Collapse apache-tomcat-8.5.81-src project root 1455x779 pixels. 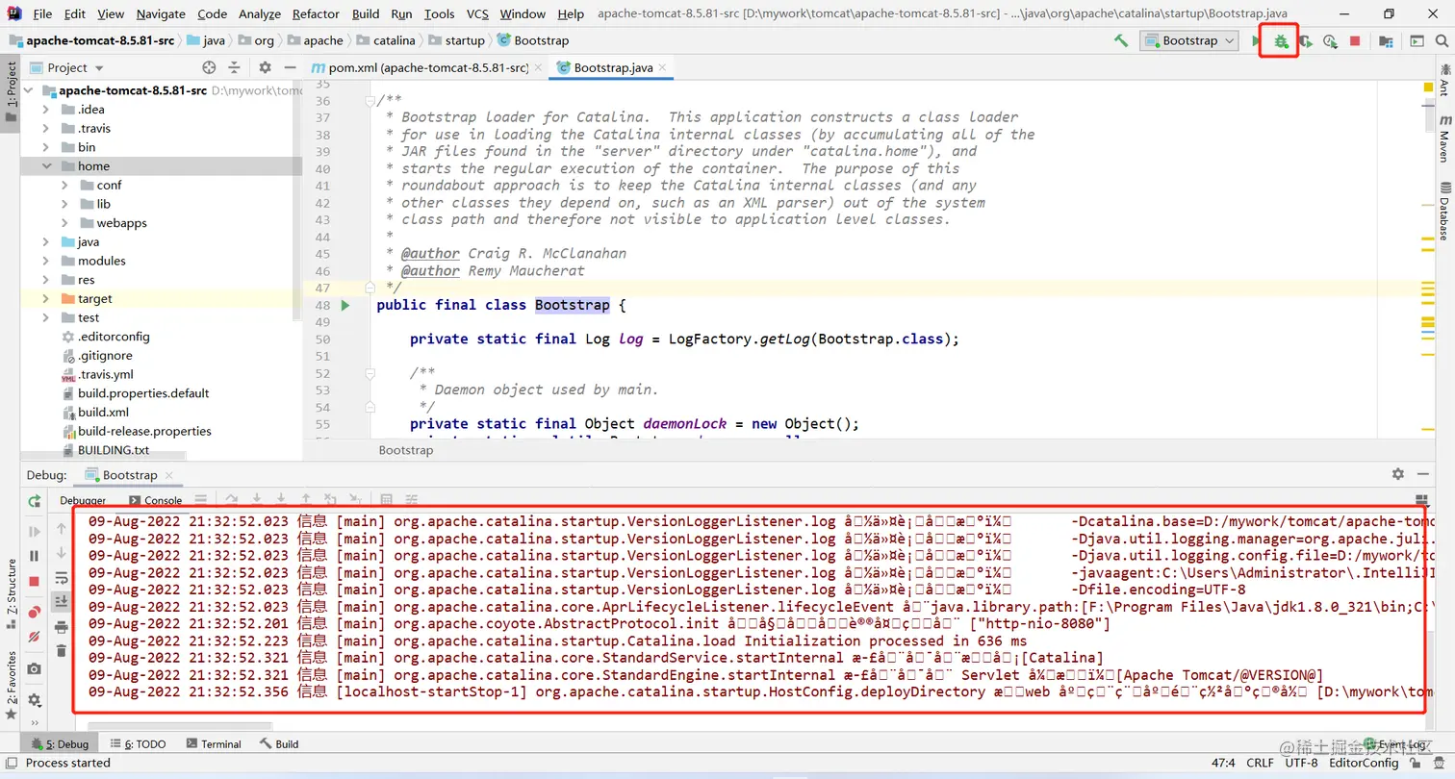[x=27, y=90]
